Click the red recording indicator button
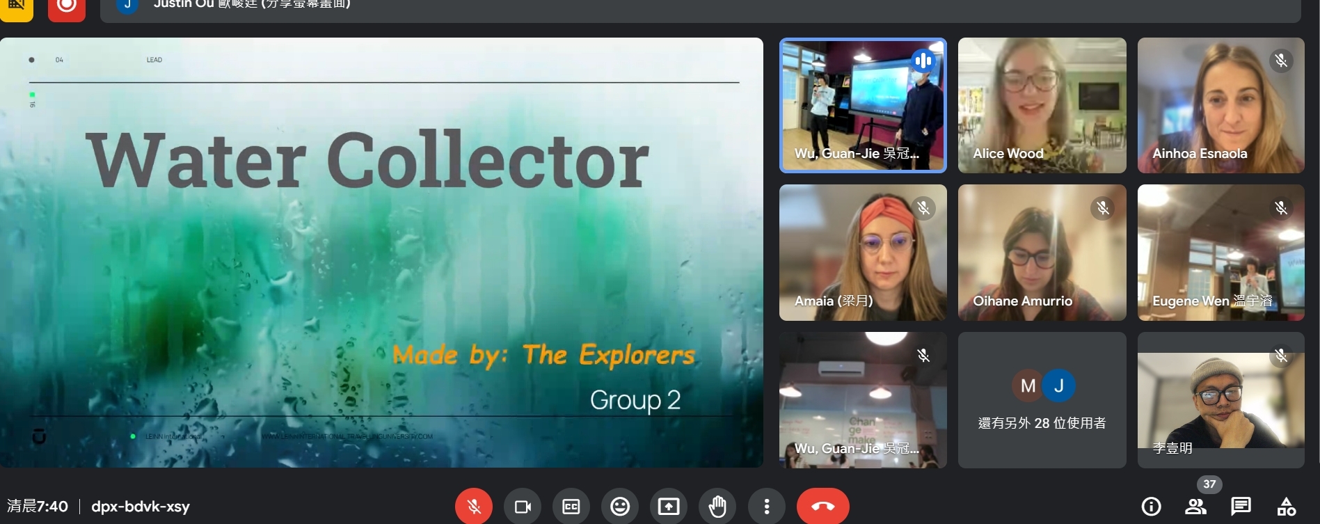1320x524 pixels. pyautogui.click(x=67, y=7)
